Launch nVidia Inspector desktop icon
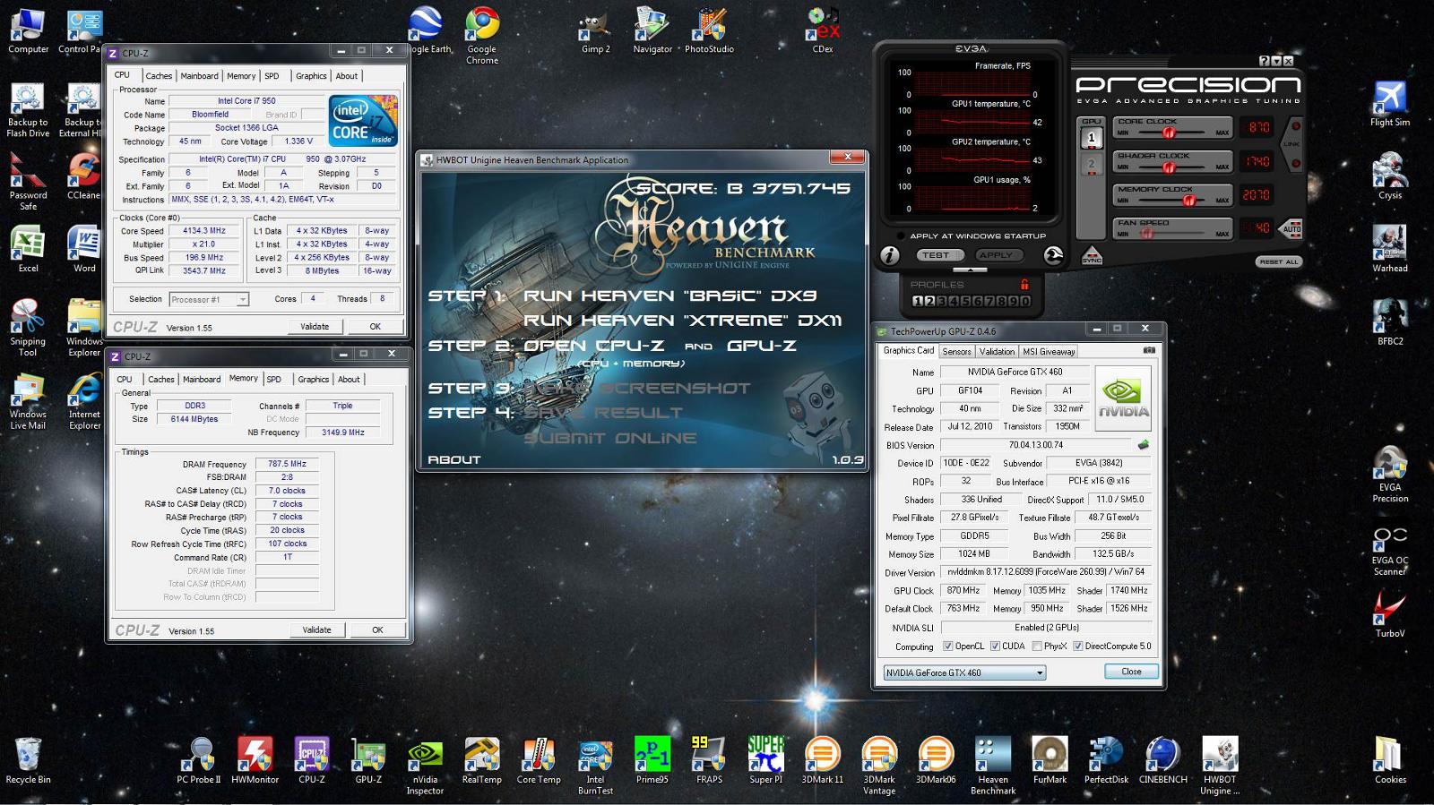The height and width of the screenshot is (805, 1434). tap(425, 766)
